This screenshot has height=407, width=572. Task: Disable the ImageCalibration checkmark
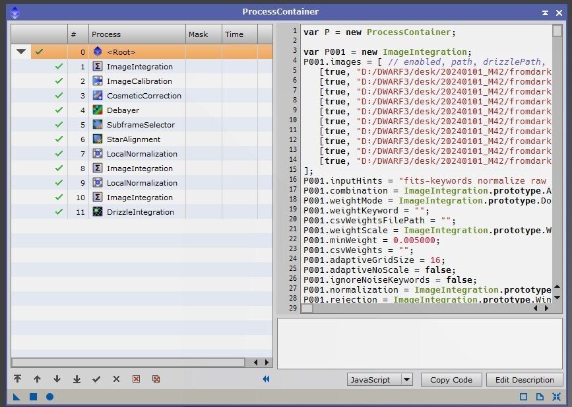pos(59,81)
